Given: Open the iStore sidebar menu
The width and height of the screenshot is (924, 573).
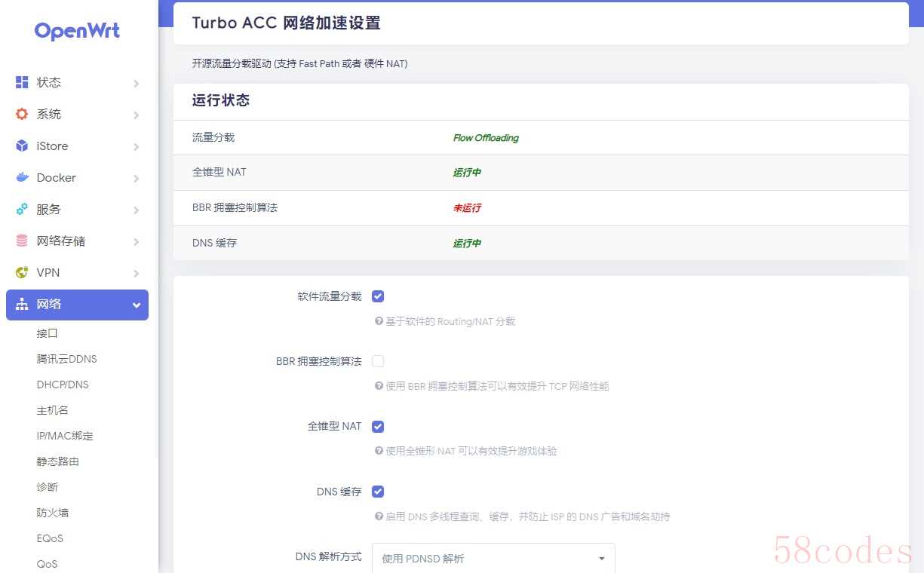Looking at the screenshot, I should click(x=77, y=146).
